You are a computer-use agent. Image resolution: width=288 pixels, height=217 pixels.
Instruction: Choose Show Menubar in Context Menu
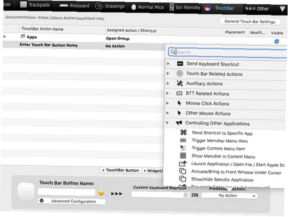tap(223, 156)
